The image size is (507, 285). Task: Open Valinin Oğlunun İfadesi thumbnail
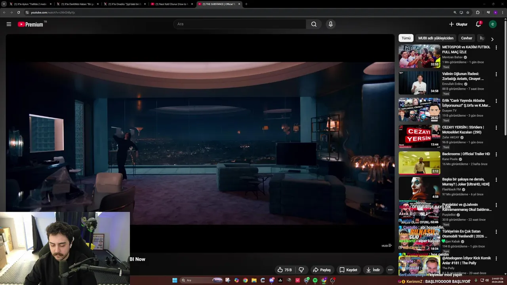tap(419, 83)
